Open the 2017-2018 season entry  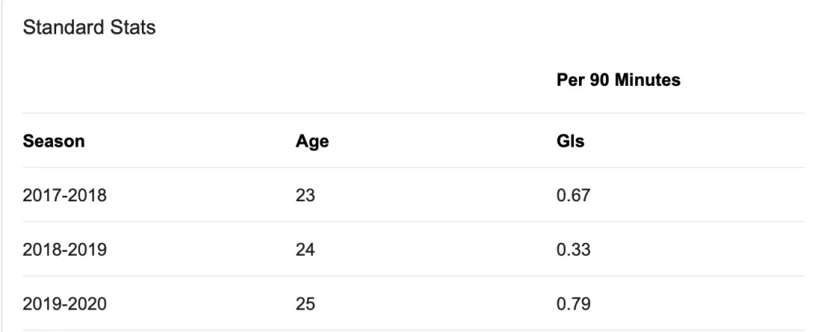pyautogui.click(x=64, y=196)
